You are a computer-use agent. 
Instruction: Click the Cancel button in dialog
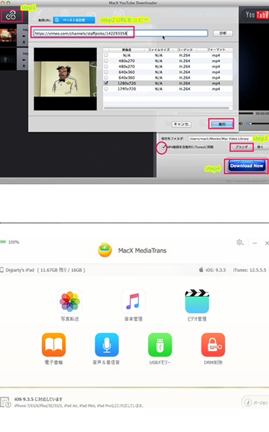tap(181, 124)
